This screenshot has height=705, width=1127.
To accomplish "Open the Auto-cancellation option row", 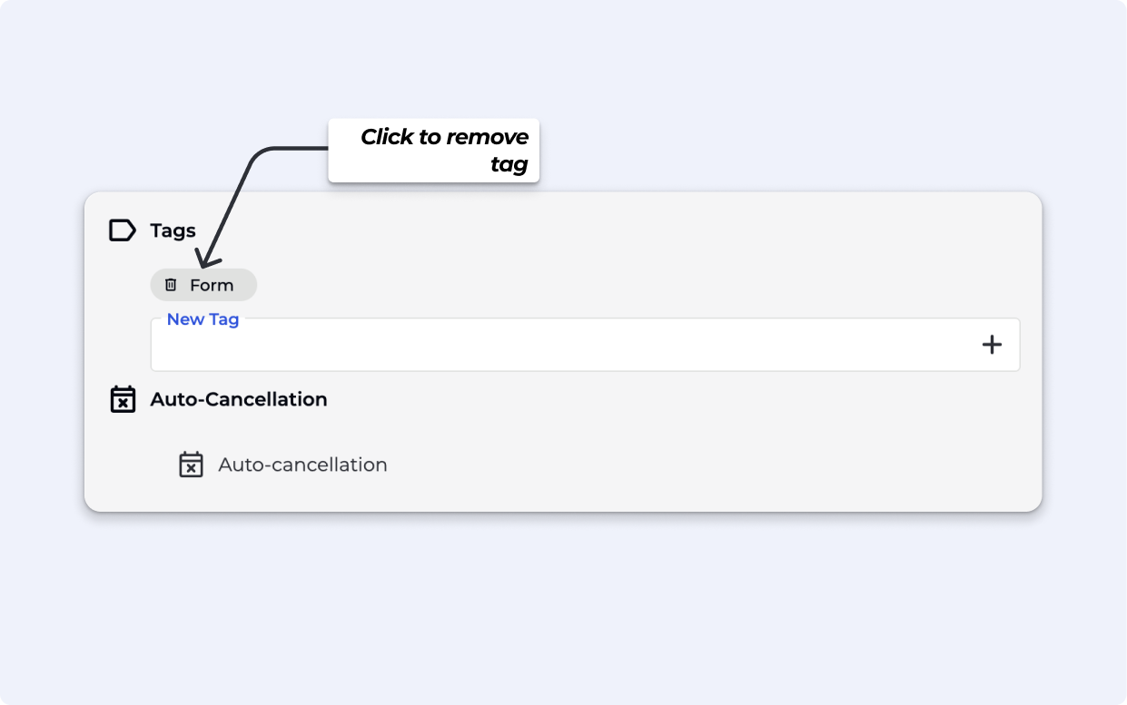I will pyautogui.click(x=302, y=465).
